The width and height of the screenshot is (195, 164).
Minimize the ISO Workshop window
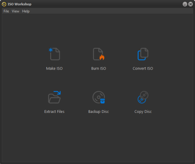185,4
